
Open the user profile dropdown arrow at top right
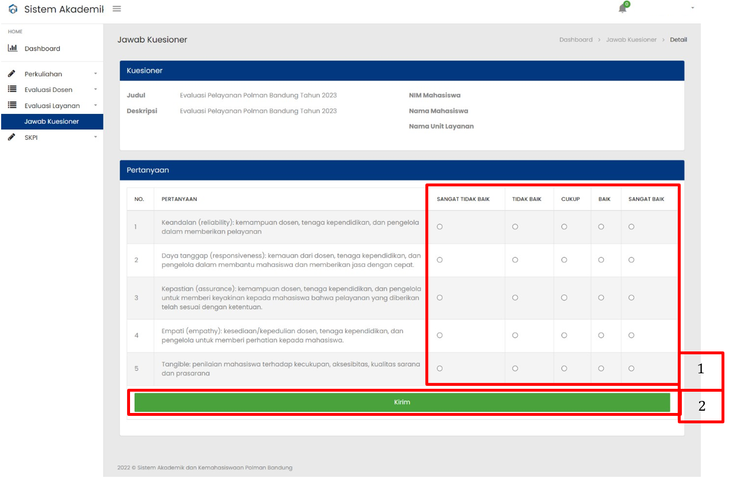click(692, 8)
